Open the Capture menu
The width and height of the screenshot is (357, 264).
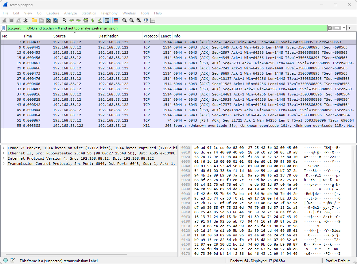(x=53, y=13)
